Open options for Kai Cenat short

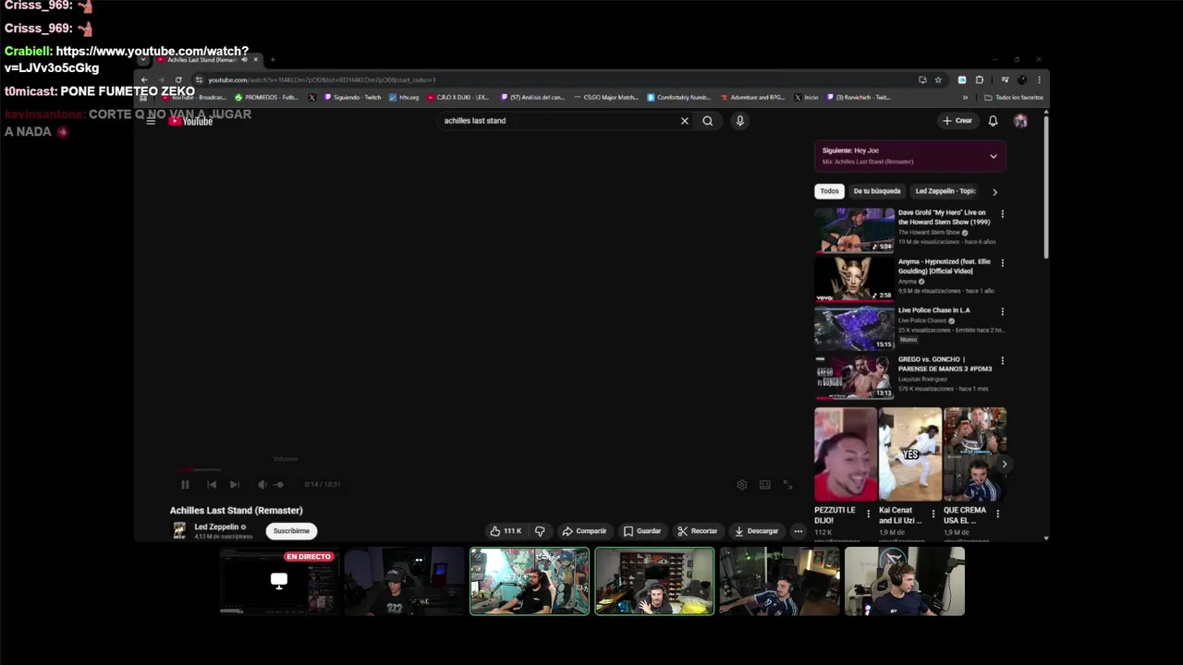click(933, 514)
